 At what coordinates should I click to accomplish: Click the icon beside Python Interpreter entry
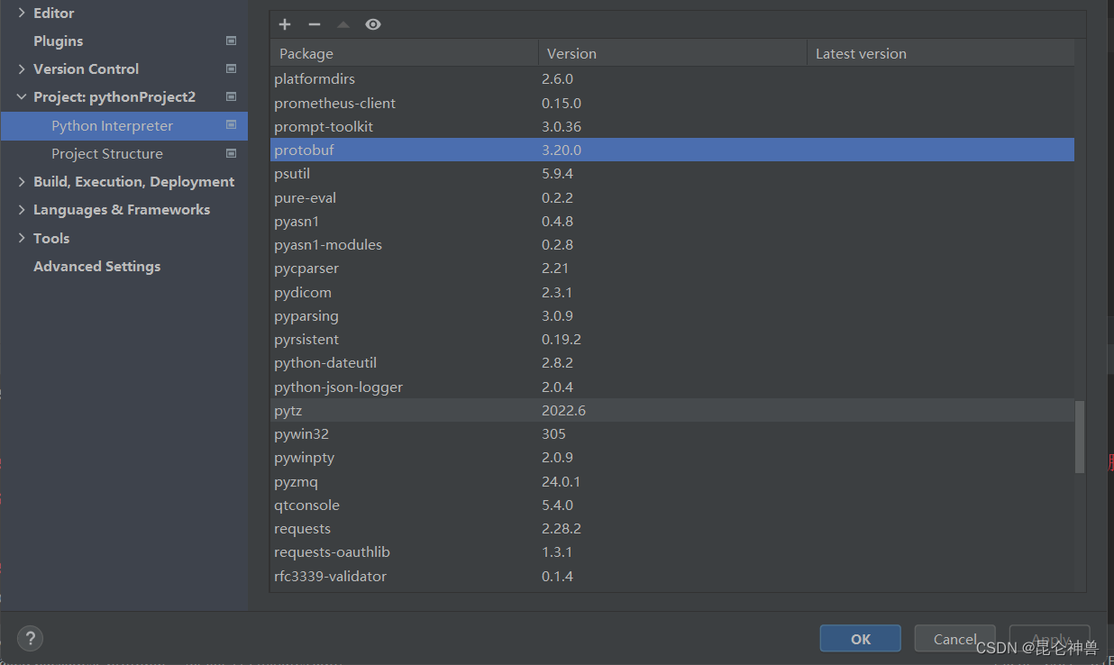coord(231,125)
